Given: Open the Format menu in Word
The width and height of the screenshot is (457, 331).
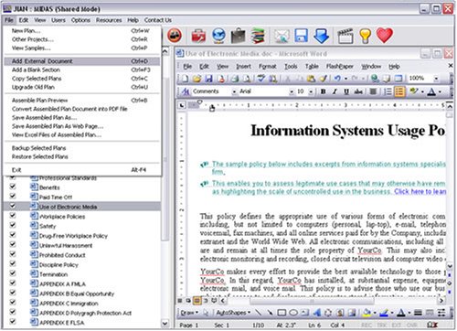Looking at the screenshot, I should pyautogui.click(x=267, y=67).
